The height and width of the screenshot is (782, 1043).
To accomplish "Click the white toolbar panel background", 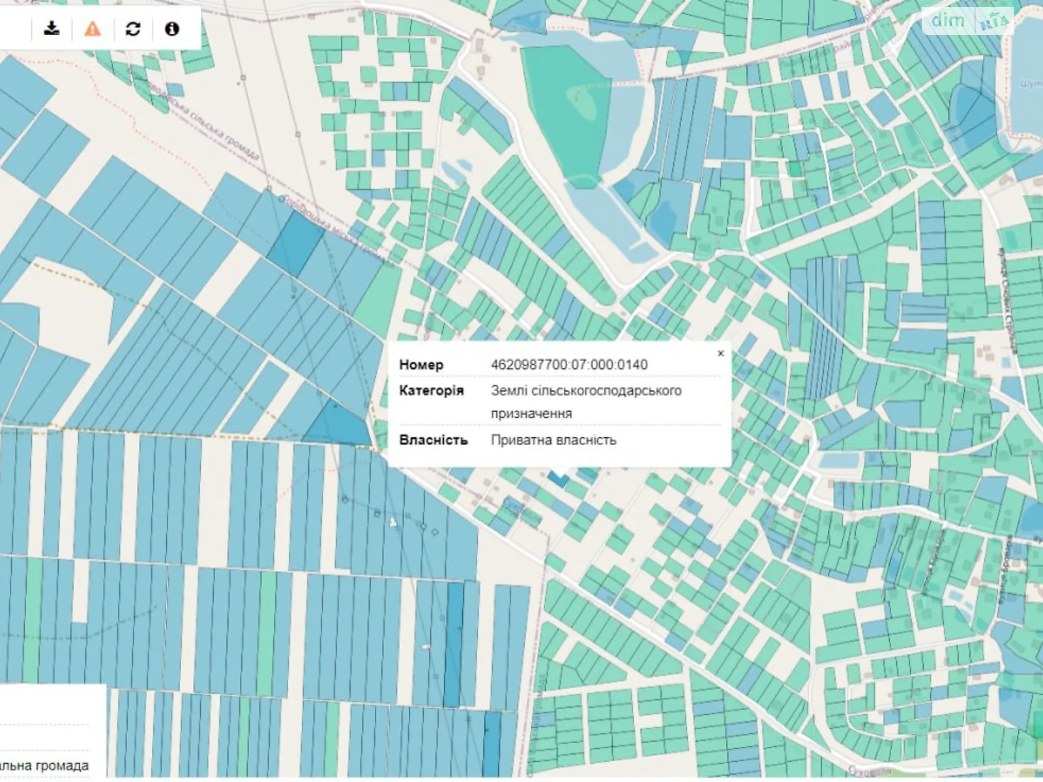I will [x=16, y=29].
